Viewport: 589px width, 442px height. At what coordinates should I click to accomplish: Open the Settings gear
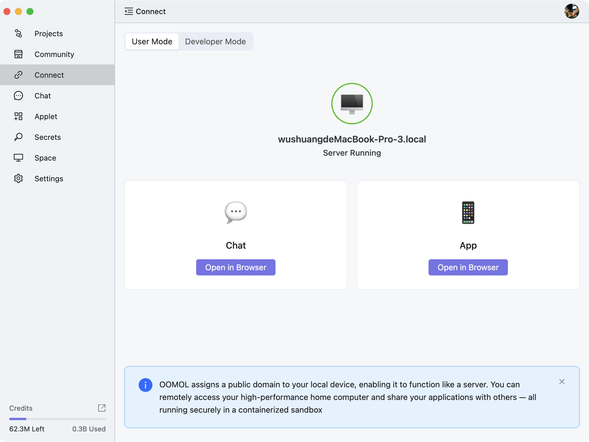[x=18, y=178]
